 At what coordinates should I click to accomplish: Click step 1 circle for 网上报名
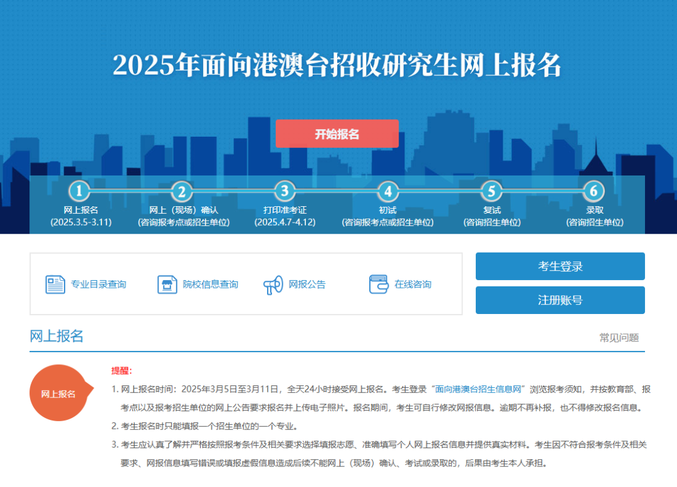click(79, 191)
